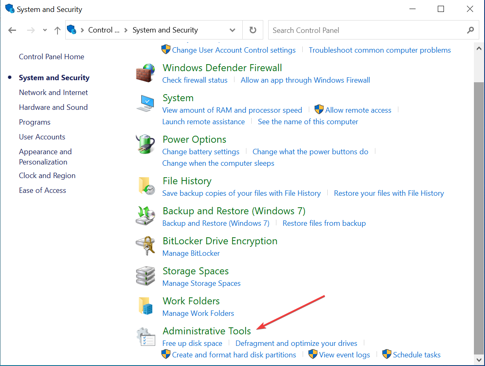This screenshot has width=485, height=366.
Task: Open the System heading link
Action: 178,98
